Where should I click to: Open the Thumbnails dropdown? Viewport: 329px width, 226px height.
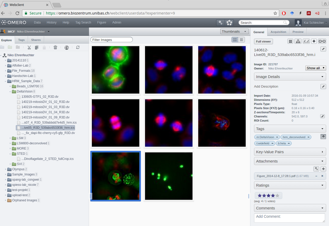point(234,32)
